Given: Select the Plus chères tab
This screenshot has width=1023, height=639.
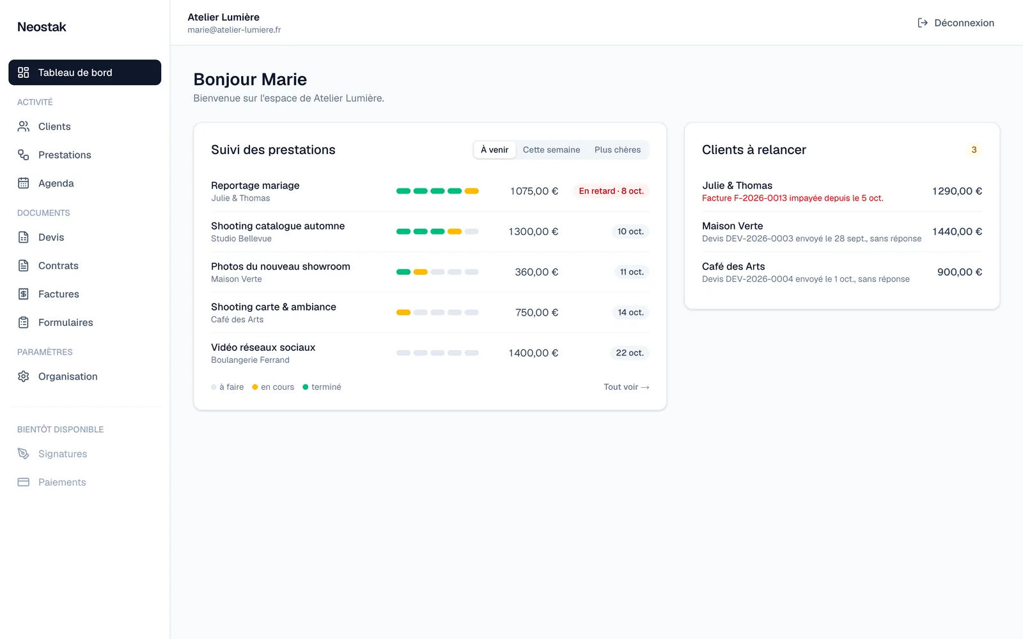Looking at the screenshot, I should pyautogui.click(x=618, y=150).
